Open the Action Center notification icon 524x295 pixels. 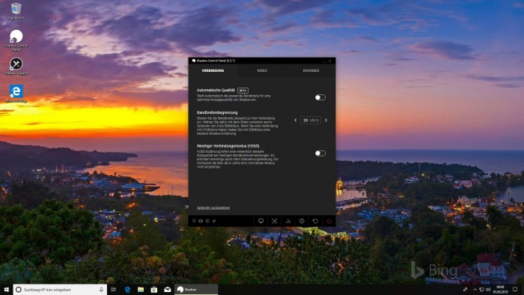click(515, 290)
